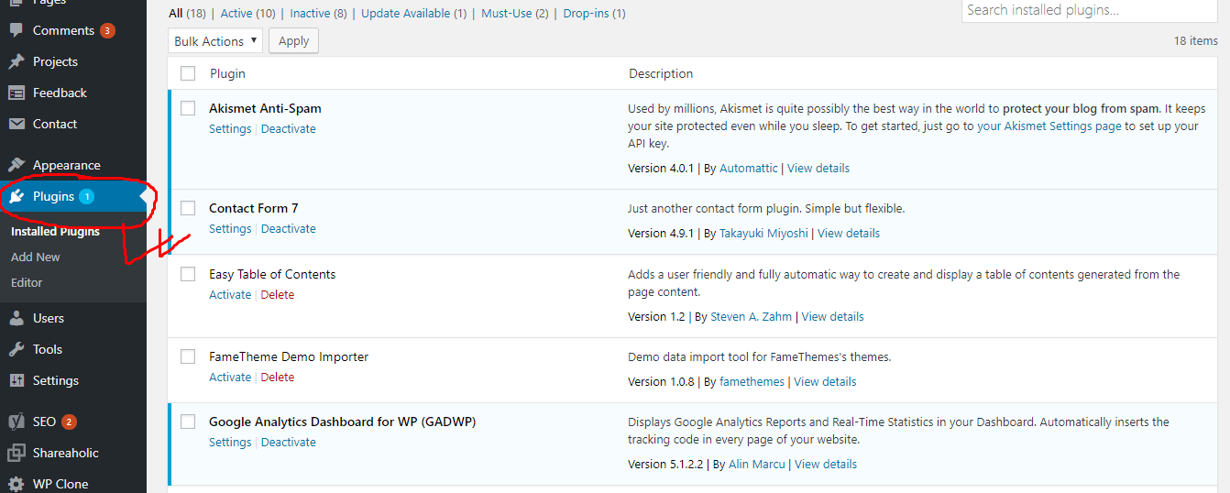The height and width of the screenshot is (493, 1230).
Task: Check the FameTheme Demo Importer checkbox
Action: pyautogui.click(x=188, y=356)
